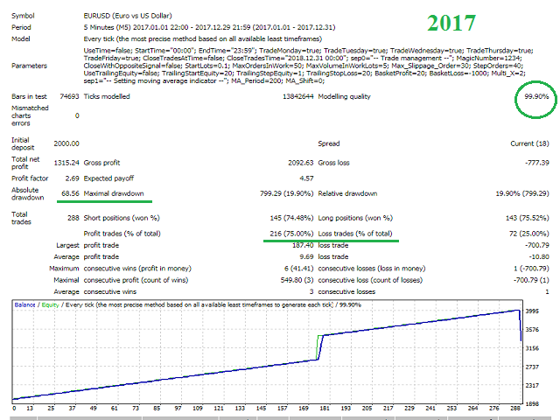Screen dimensions: 560x420
Task: Click the "Mismatched charts errors" label
Action: pos(30,115)
